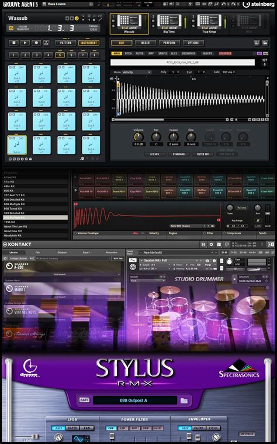
Task: Arm the record button in Groove Agent
Action: (x=36, y=43)
